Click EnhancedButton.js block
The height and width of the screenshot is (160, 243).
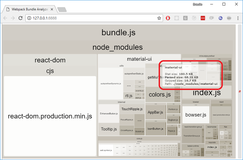pyautogui.click(x=109, y=114)
